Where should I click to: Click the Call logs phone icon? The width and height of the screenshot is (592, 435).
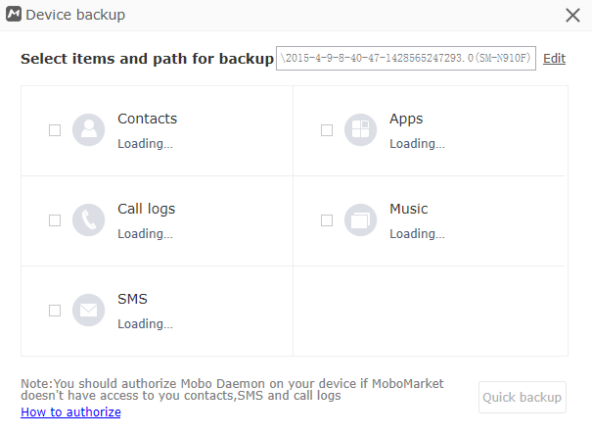pyautogui.click(x=88, y=220)
